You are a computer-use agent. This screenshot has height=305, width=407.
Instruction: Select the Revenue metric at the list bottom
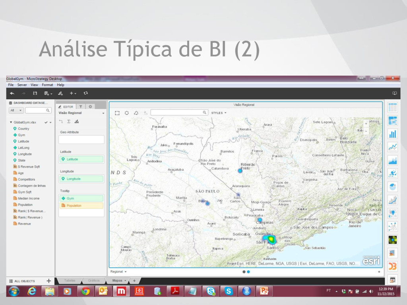tap(24, 224)
